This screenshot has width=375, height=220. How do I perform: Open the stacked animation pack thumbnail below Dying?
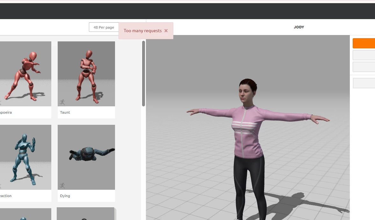(86, 214)
